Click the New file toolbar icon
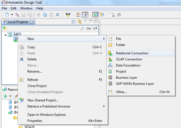The image size is (181, 128). click(7, 15)
